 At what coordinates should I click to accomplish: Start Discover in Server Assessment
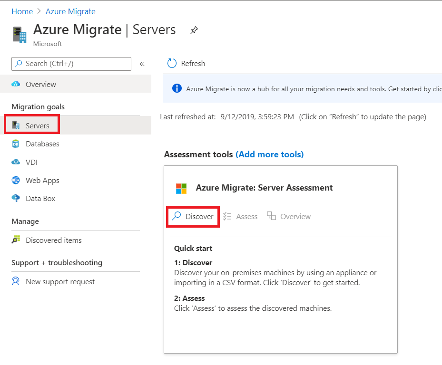tap(193, 217)
